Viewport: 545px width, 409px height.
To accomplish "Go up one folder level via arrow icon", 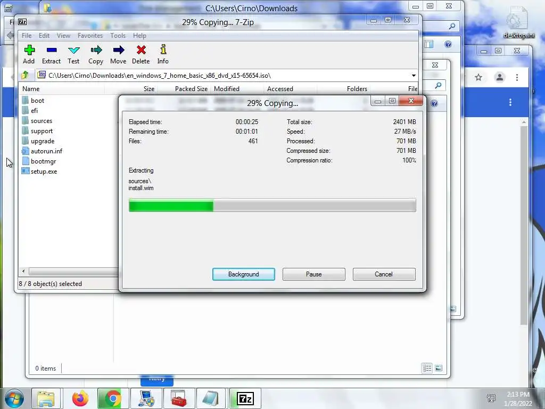I will pos(24,75).
